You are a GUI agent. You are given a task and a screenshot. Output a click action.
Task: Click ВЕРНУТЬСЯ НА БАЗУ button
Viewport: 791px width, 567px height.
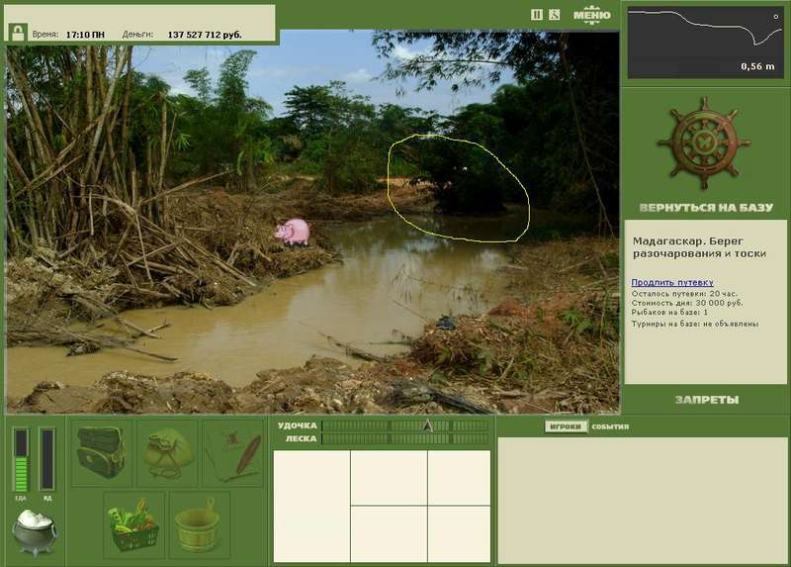point(705,209)
